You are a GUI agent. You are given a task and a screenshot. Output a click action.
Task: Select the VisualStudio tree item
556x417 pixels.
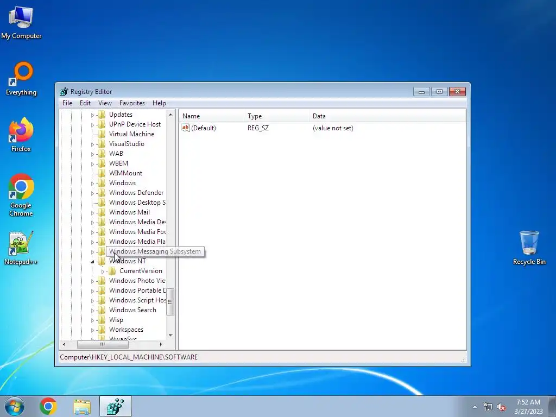[127, 144]
